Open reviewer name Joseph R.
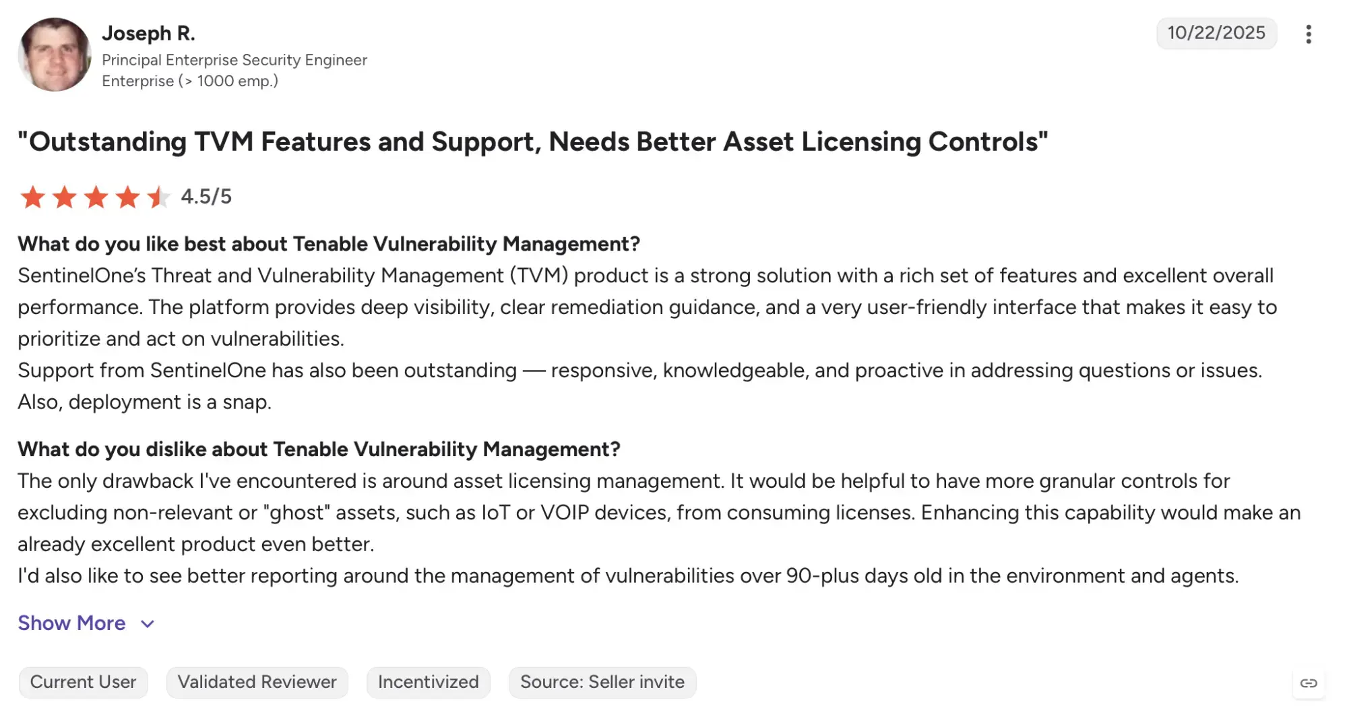Image resolution: width=1347 pixels, height=727 pixels. pos(148,33)
